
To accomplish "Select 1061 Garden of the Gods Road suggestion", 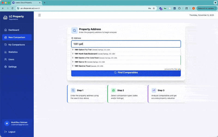I will pyautogui.click(x=126, y=58).
